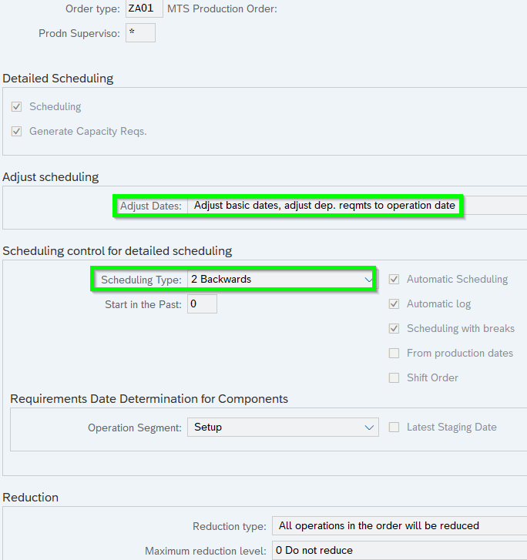Disable the Automatic Scheduling checkbox
The height and width of the screenshot is (560, 527).
click(394, 279)
